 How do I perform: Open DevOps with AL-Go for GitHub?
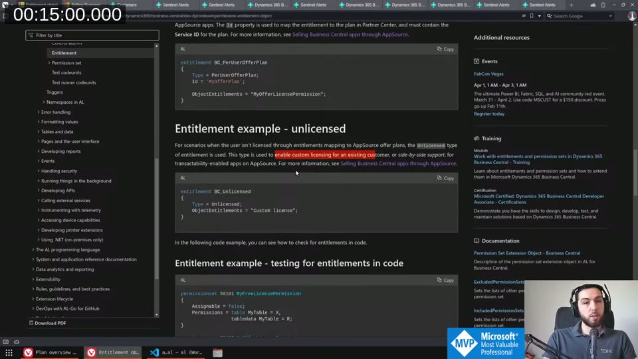pyautogui.click(x=68, y=308)
